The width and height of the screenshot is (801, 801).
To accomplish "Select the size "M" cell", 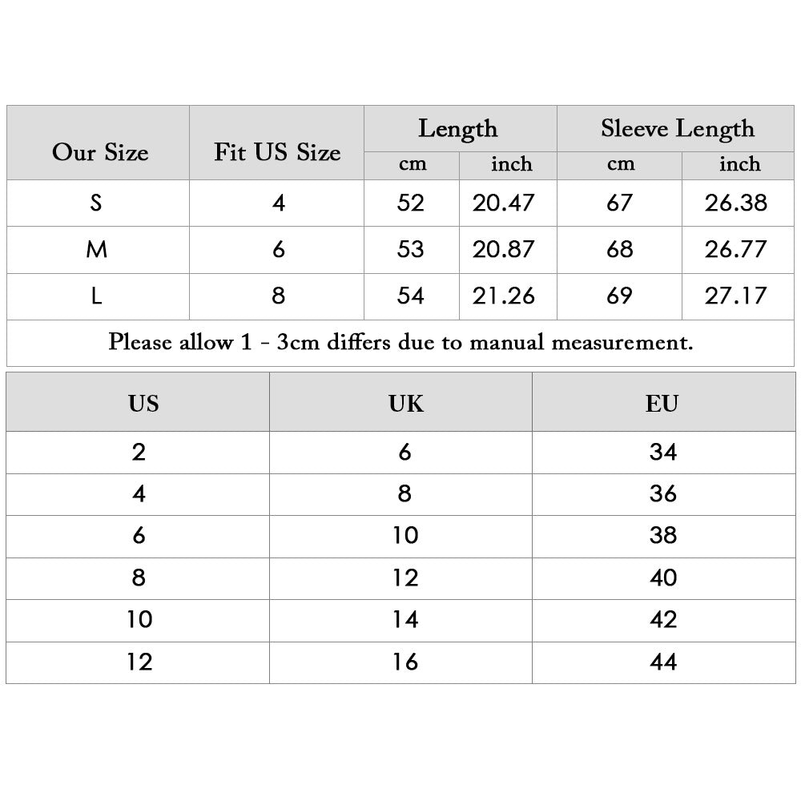I will point(97,250).
